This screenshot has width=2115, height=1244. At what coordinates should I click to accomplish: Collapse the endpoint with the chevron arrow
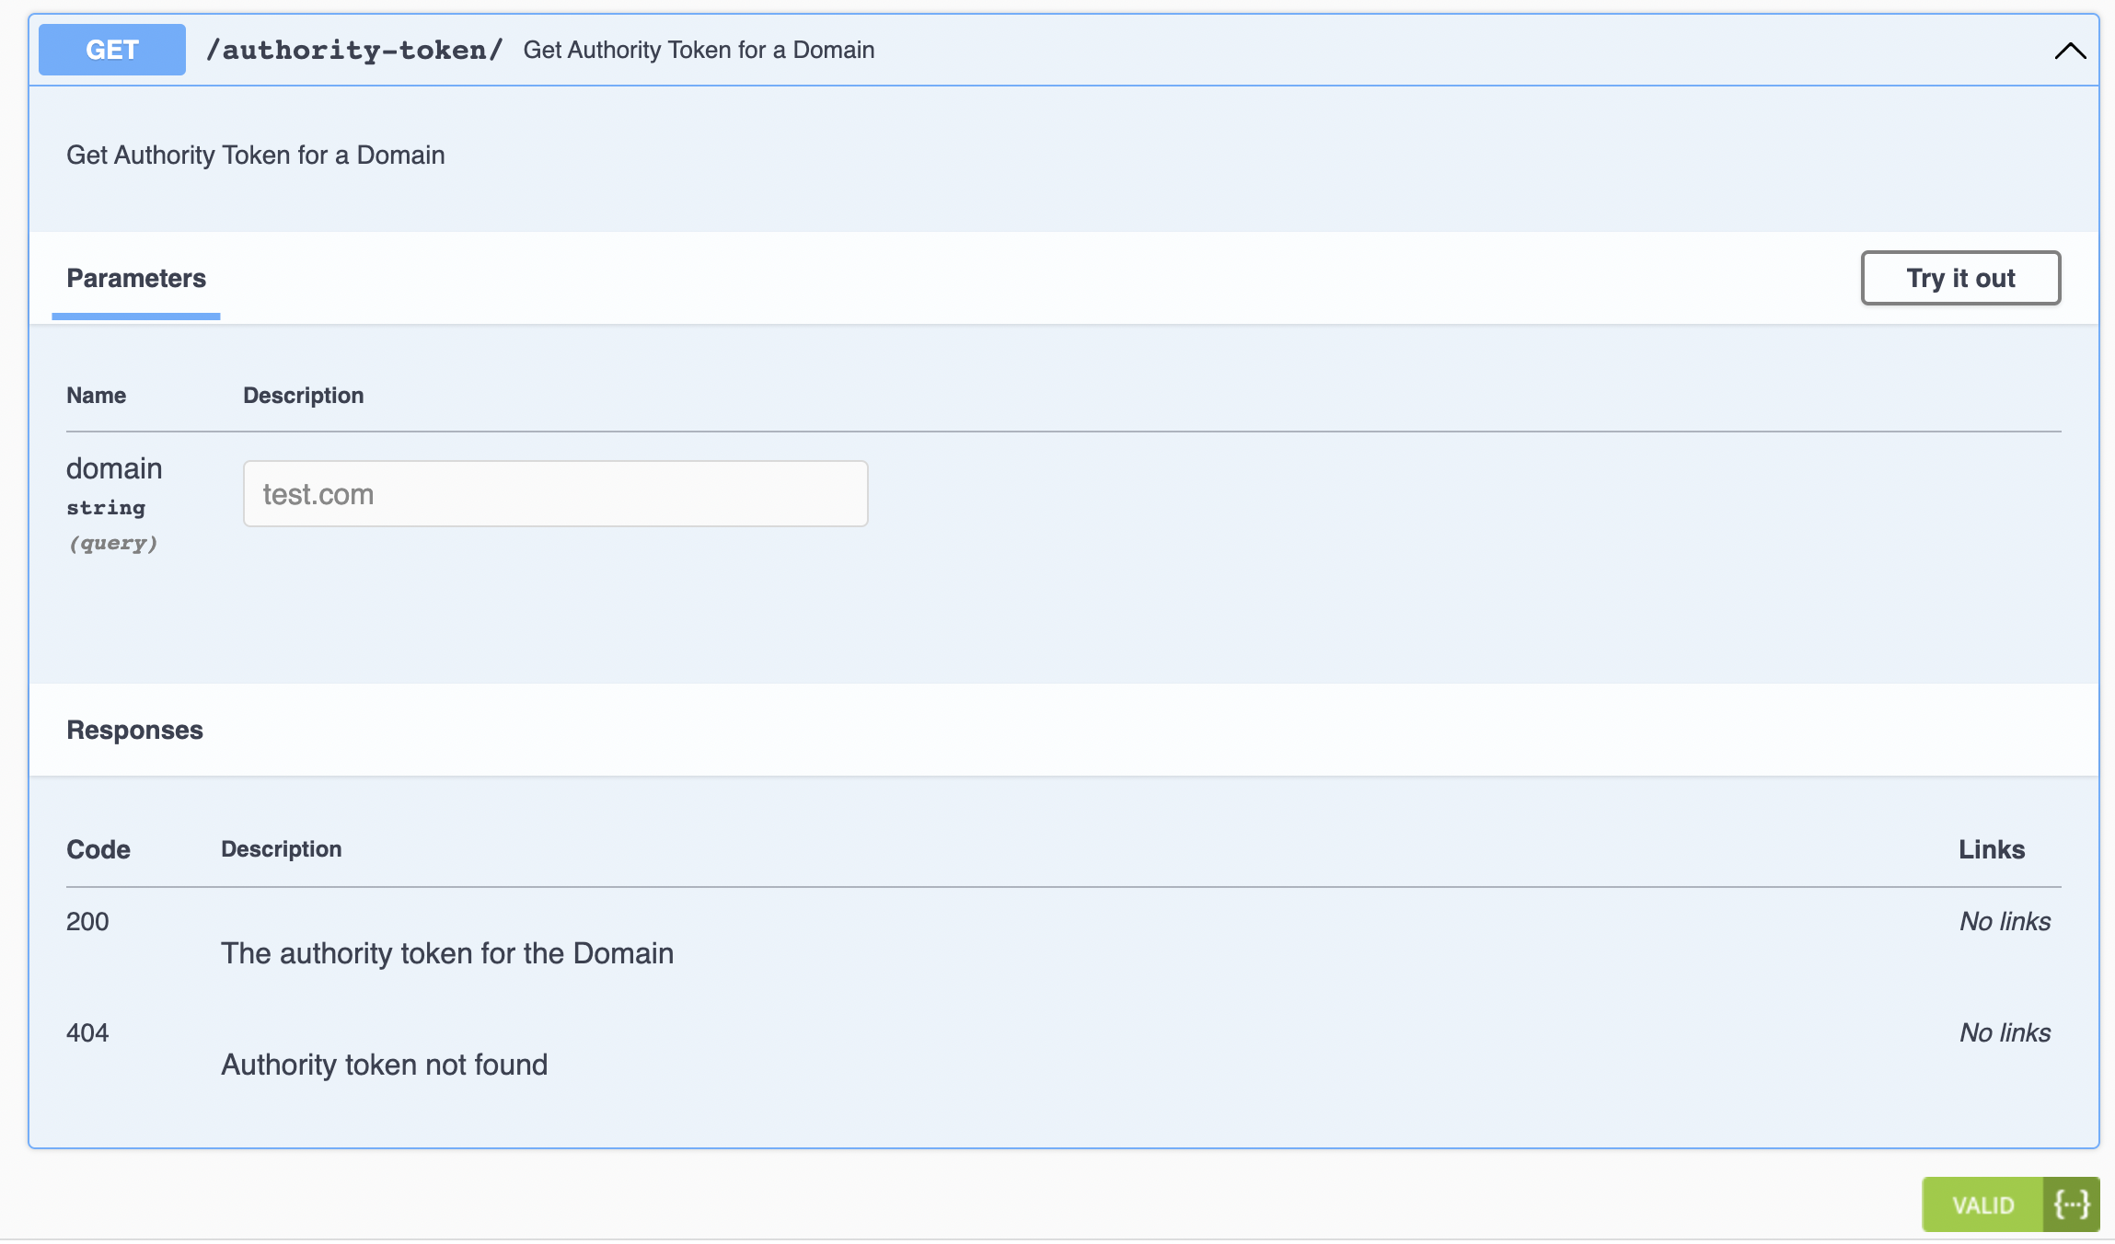coord(2068,52)
